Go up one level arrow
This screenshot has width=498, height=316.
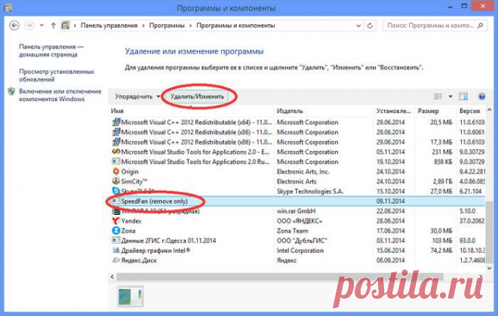coord(54,26)
